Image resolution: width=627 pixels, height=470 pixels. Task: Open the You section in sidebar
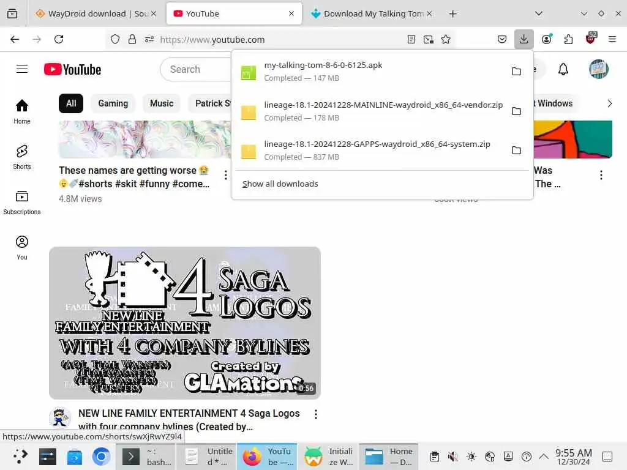22,248
